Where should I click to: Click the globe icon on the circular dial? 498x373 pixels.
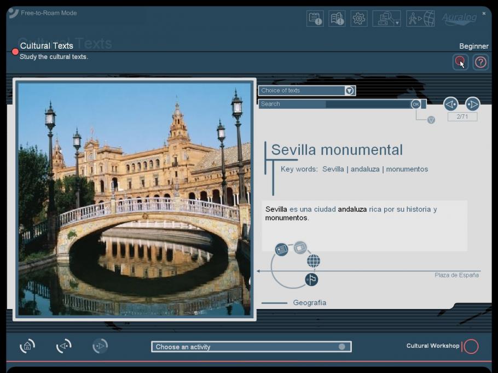coord(313,261)
